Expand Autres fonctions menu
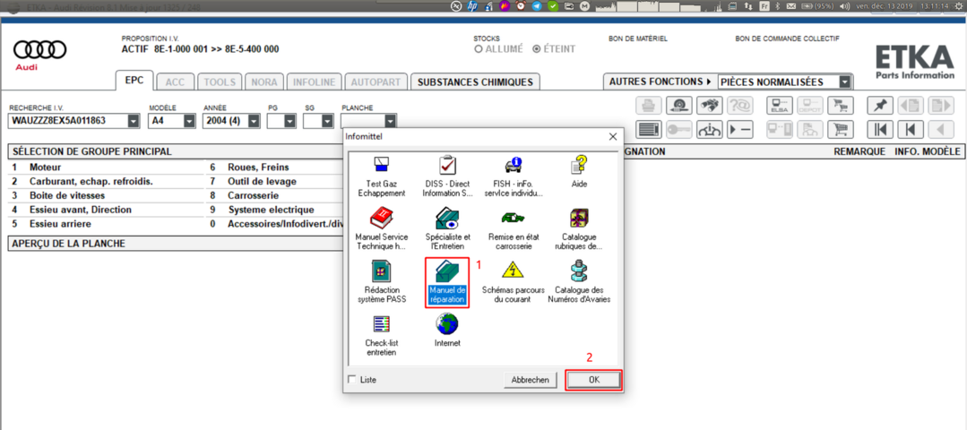 pyautogui.click(x=660, y=82)
